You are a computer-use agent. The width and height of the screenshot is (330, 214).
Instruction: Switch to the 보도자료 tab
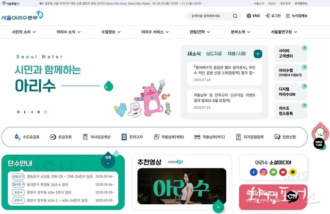click(214, 54)
